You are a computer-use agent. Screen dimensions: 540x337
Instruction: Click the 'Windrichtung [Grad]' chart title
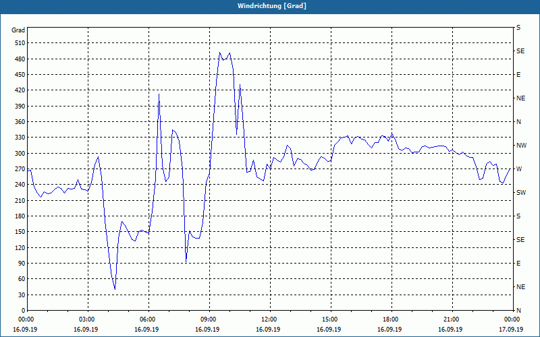pyautogui.click(x=272, y=6)
